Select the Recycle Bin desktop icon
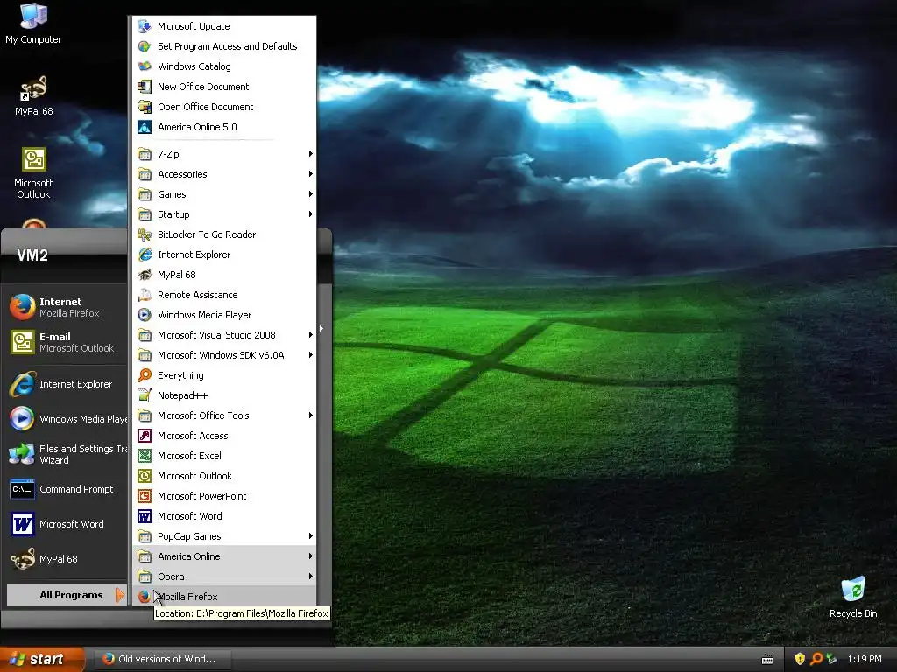This screenshot has height=672, width=897. point(853,597)
